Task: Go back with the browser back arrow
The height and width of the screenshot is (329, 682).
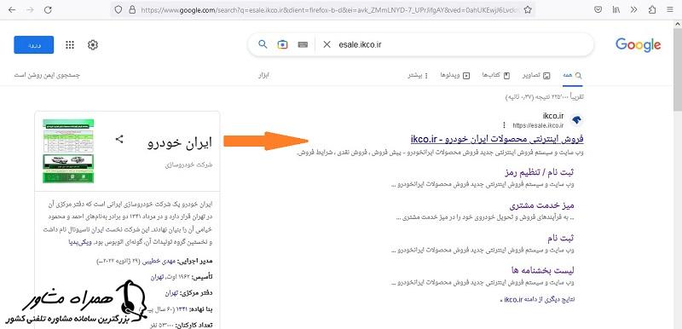Action: tap(12, 9)
